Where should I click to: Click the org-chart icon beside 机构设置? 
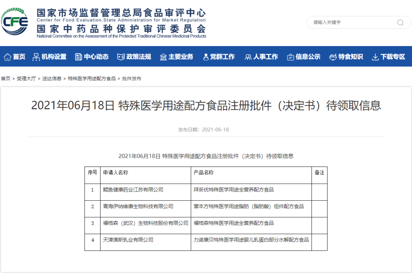coord(36,57)
